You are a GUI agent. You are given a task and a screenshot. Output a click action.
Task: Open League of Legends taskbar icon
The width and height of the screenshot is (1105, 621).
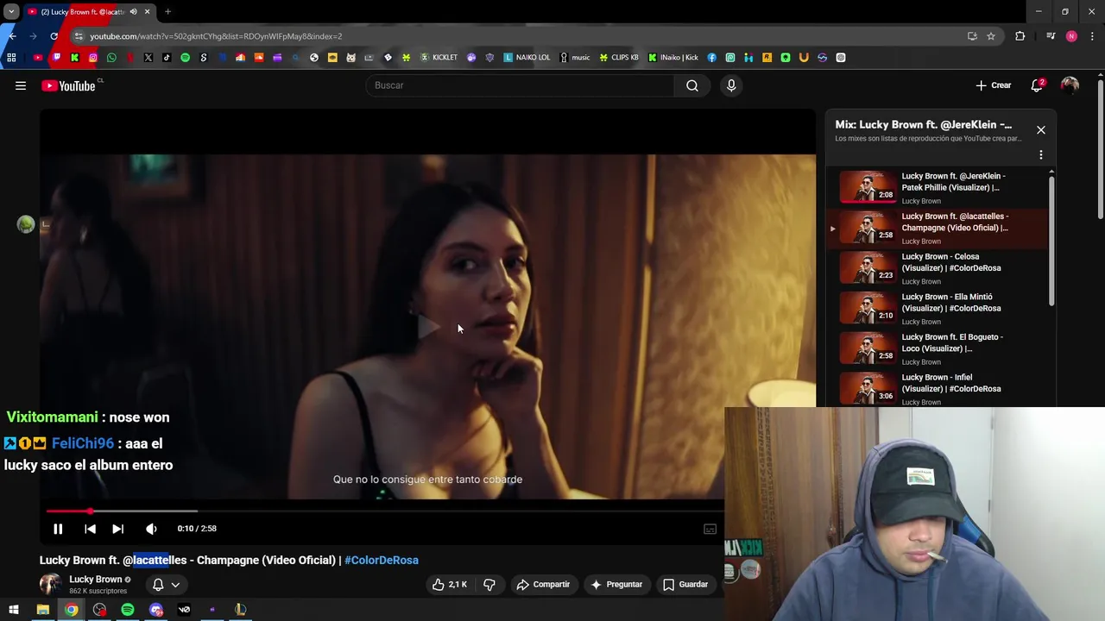coord(241,610)
